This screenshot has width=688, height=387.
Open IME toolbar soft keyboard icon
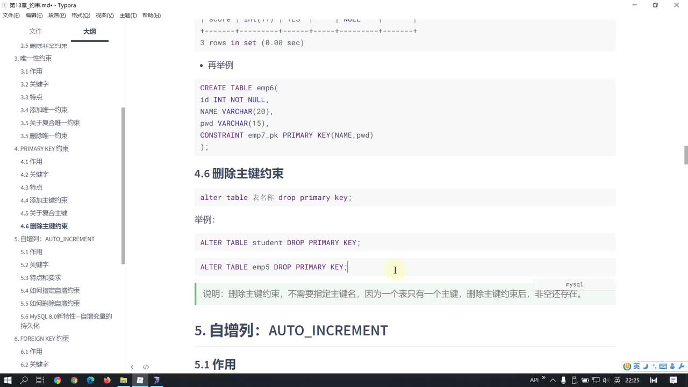click(663, 367)
